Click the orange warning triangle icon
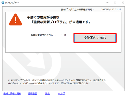The width and height of the screenshot is (127, 97). coord(15,19)
